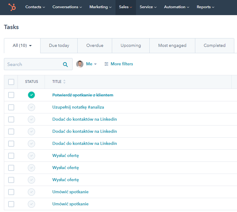The width and height of the screenshot is (237, 212).
Task: Open More filters
Action: click(x=118, y=64)
